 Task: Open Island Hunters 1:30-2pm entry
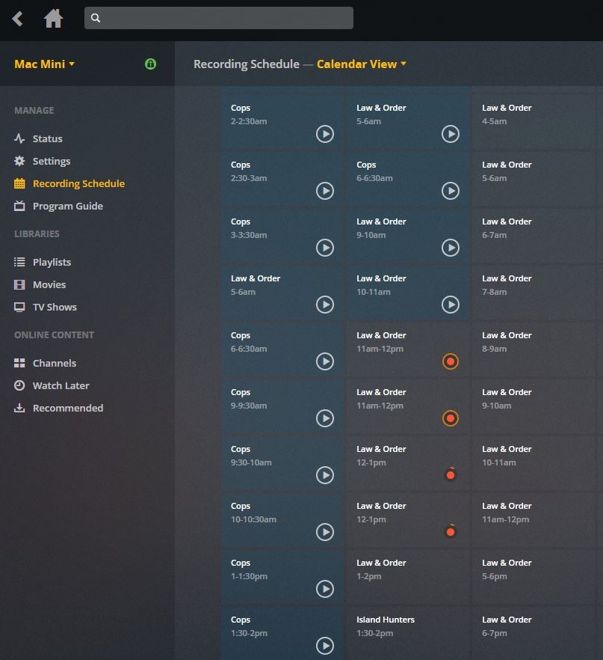pyautogui.click(x=407, y=632)
